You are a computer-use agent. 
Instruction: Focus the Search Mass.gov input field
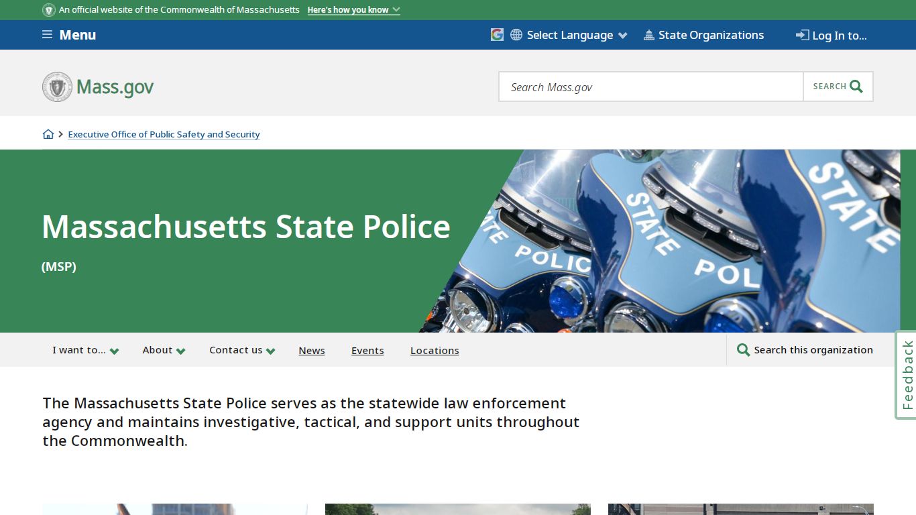651,87
